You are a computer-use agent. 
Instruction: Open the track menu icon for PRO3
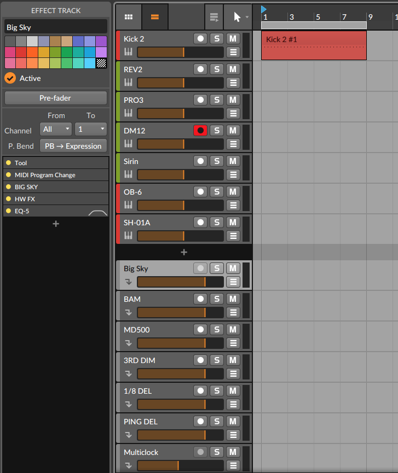233,113
